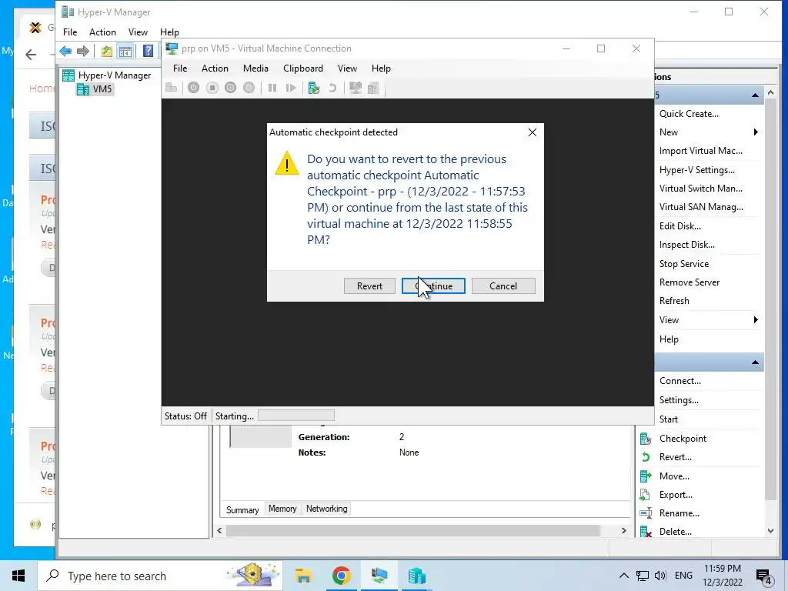
Task: Click Connect... in VM actions
Action: pos(680,381)
